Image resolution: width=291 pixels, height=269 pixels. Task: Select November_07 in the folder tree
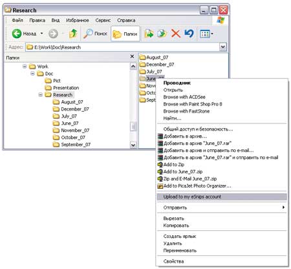click(x=71, y=131)
